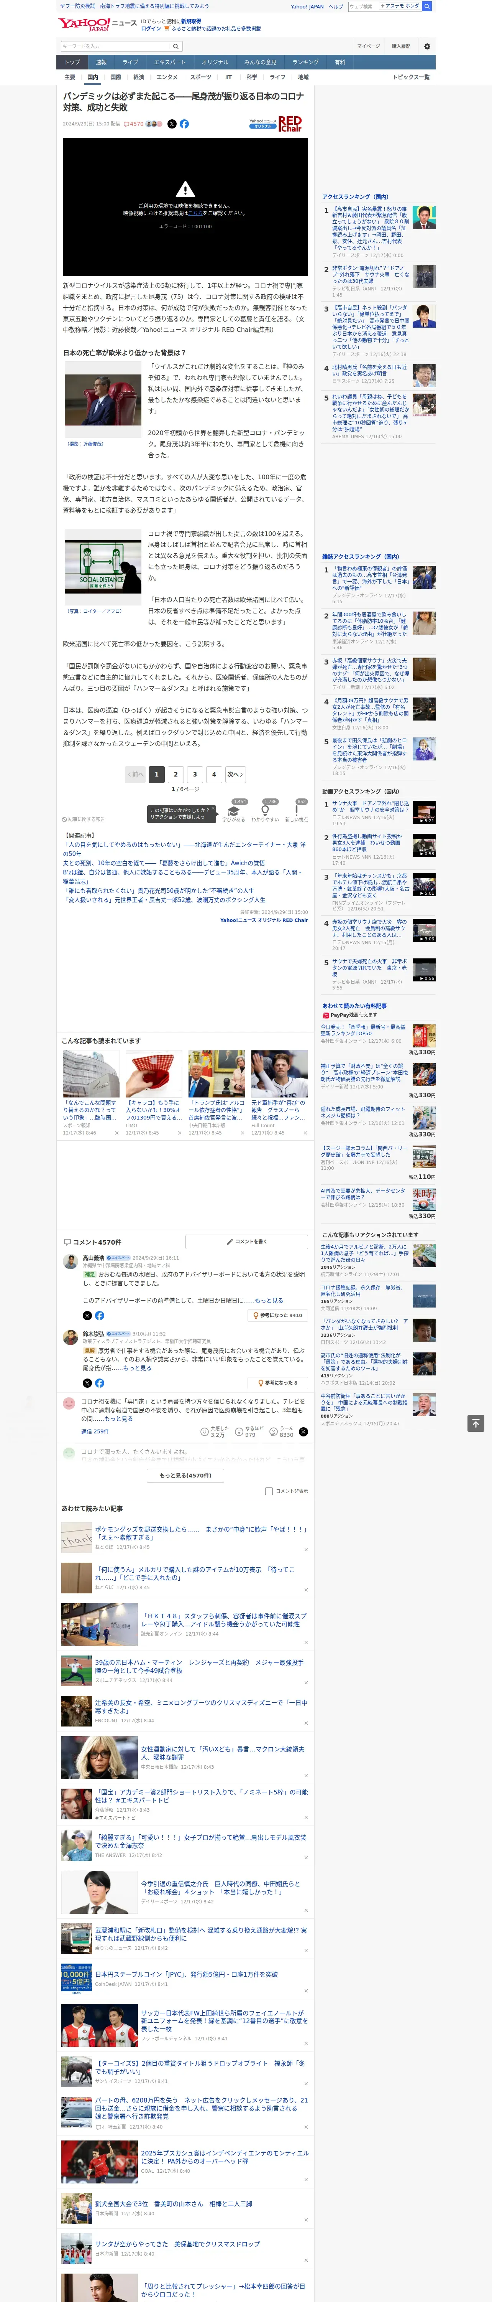This screenshot has height=2302, width=492.
Task: Open the 購入履歴 menu
Action: point(401,46)
